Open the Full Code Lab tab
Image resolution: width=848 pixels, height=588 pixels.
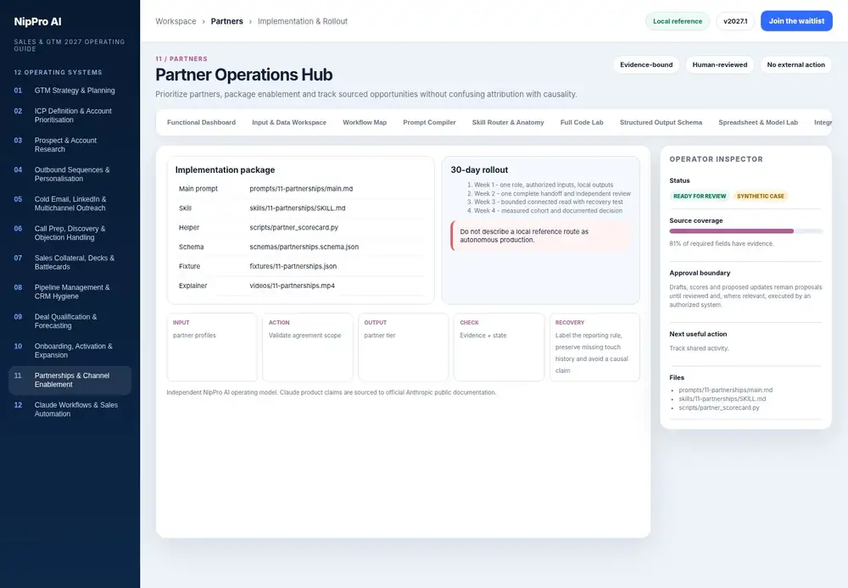[582, 123]
